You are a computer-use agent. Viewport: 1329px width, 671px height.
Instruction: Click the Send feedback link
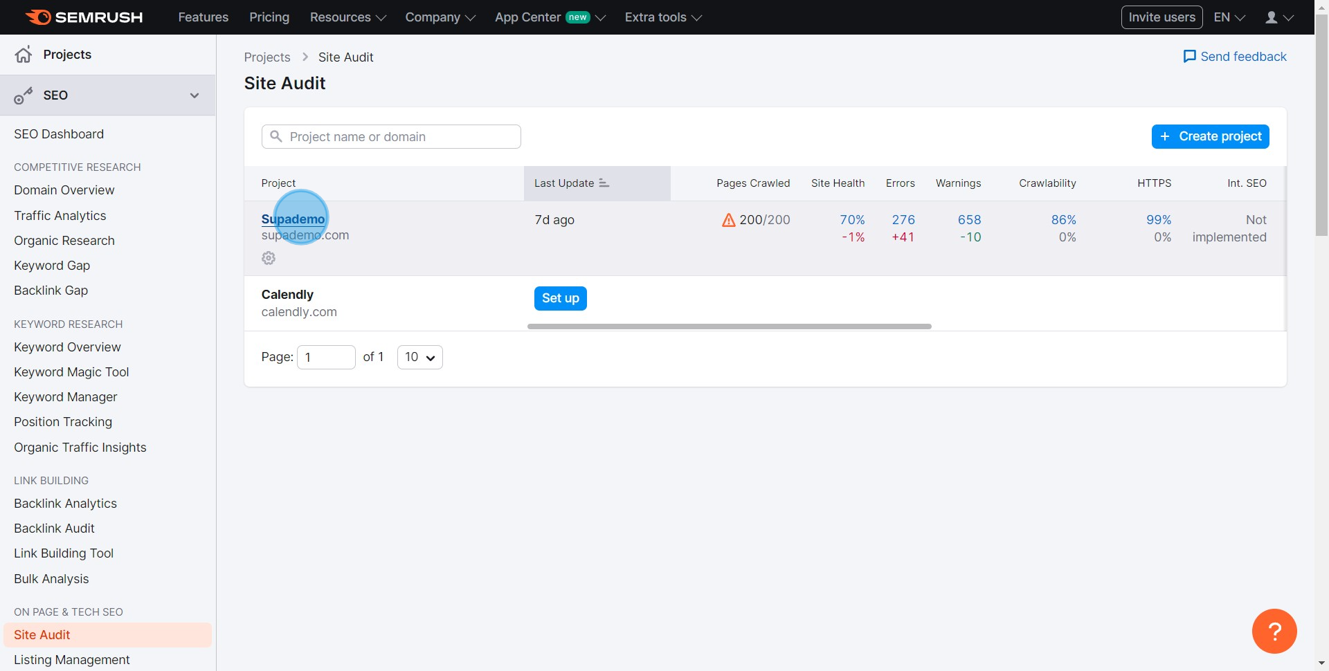pos(1235,57)
